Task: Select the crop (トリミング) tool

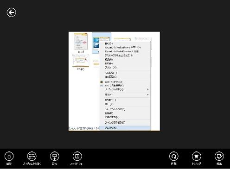Action: (197, 156)
